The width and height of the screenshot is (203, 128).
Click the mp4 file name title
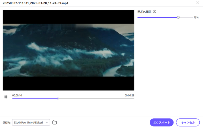point(35,3)
